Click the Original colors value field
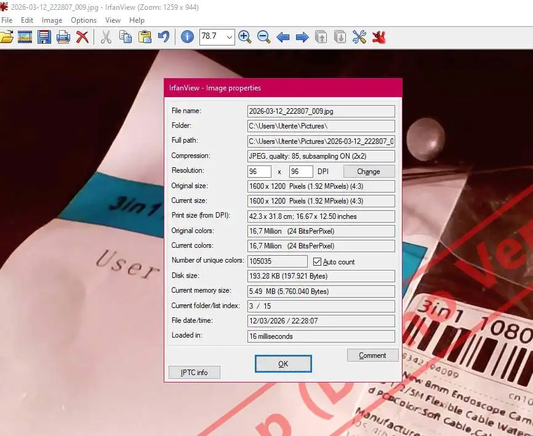533x436 pixels. pos(321,231)
